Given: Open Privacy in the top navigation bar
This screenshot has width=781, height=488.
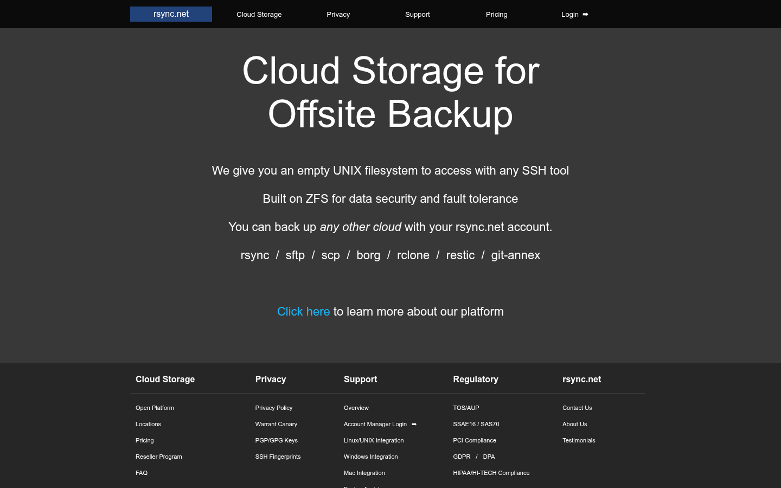Looking at the screenshot, I should [x=338, y=15].
